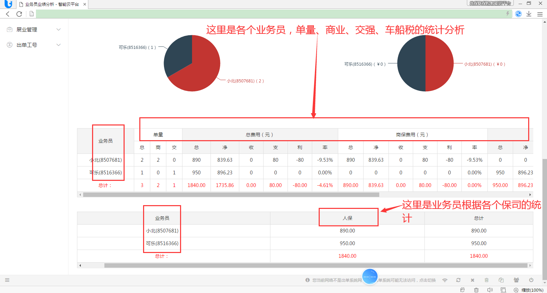Click the 展业管理 briefcase icon
This screenshot has height=293, width=547.
click(10, 29)
